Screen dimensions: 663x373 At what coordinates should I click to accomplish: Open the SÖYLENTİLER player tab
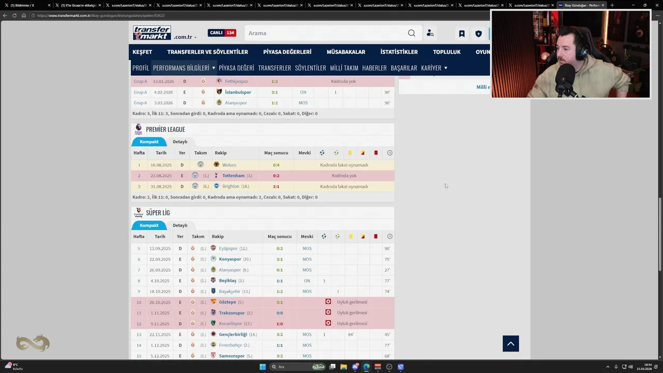(x=310, y=68)
